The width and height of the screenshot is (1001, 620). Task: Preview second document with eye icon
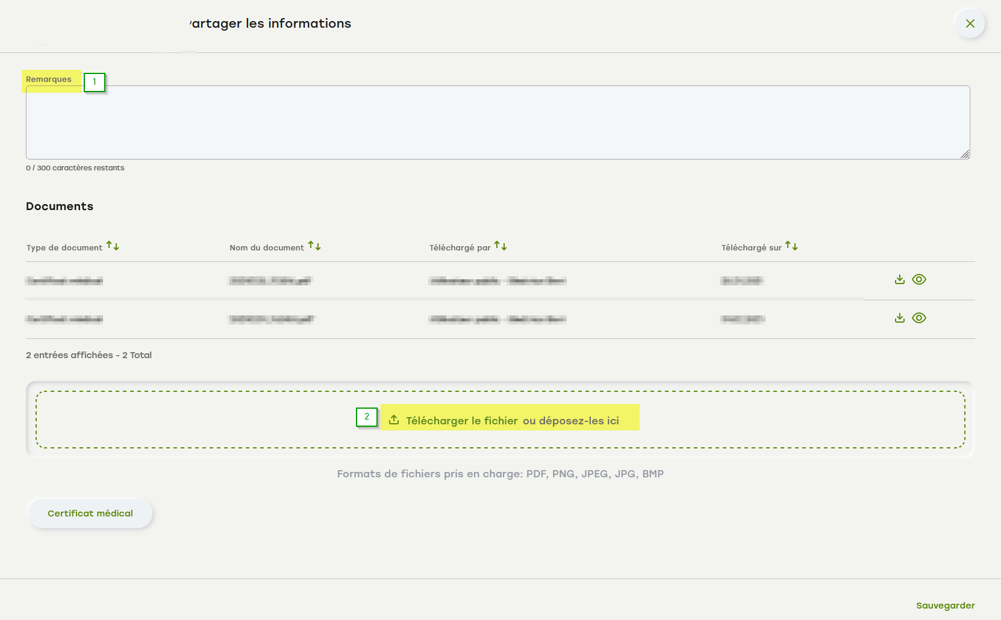[x=919, y=318]
